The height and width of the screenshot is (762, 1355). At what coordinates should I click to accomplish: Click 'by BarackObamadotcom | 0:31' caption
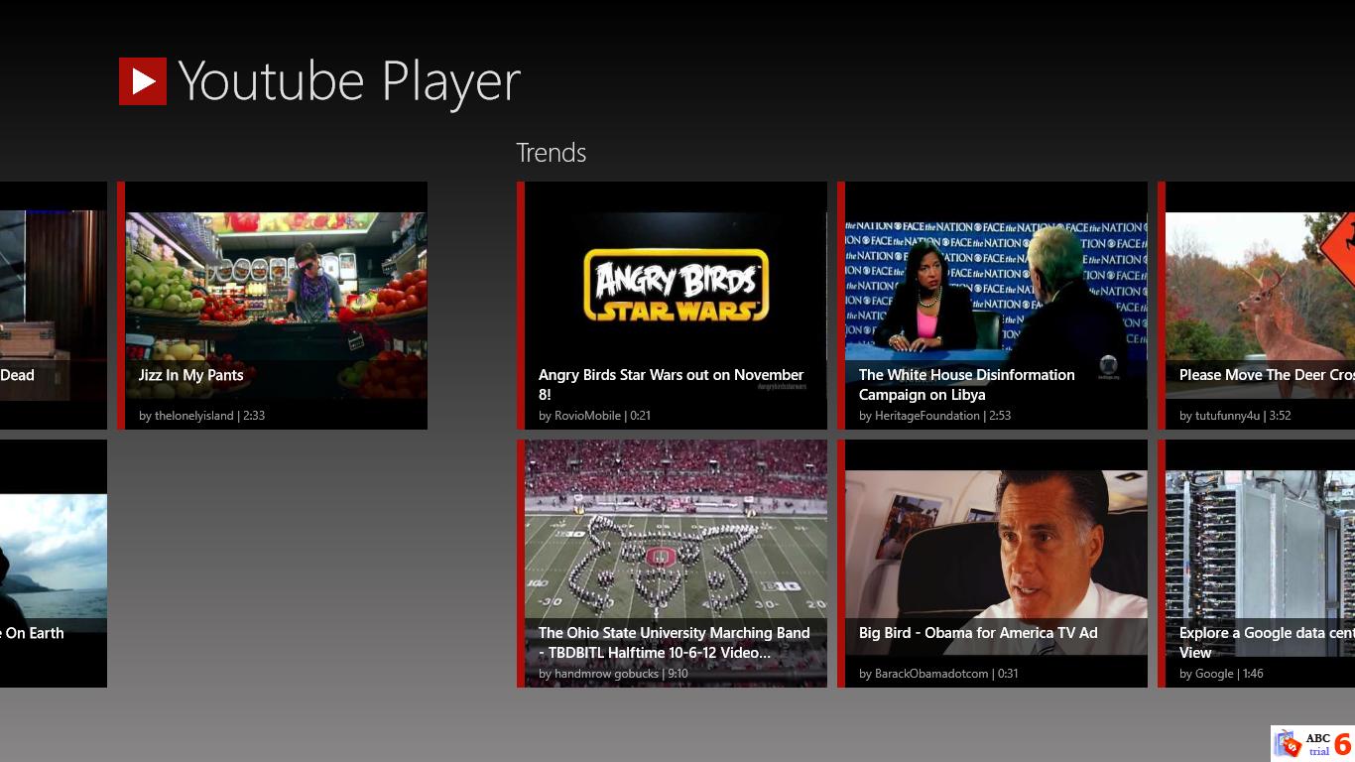[x=938, y=674]
